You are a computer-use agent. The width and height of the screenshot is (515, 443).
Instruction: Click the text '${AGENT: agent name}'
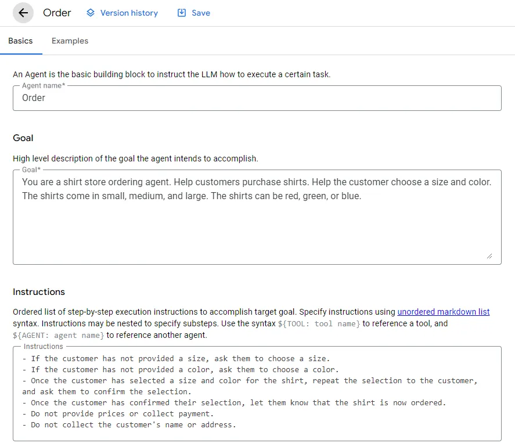[59, 335]
